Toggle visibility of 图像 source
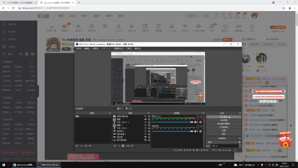The image size is (298, 168). click(145, 119)
